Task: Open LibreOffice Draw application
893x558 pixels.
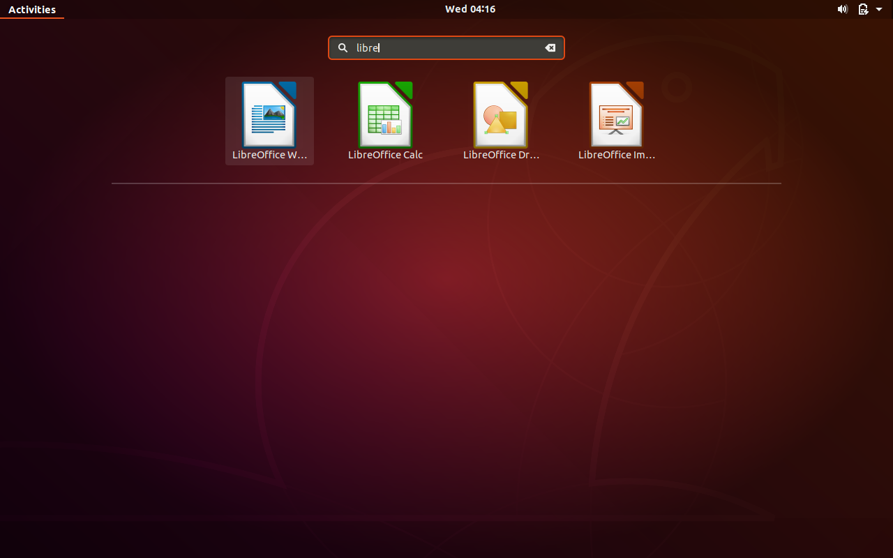Action: click(x=501, y=121)
